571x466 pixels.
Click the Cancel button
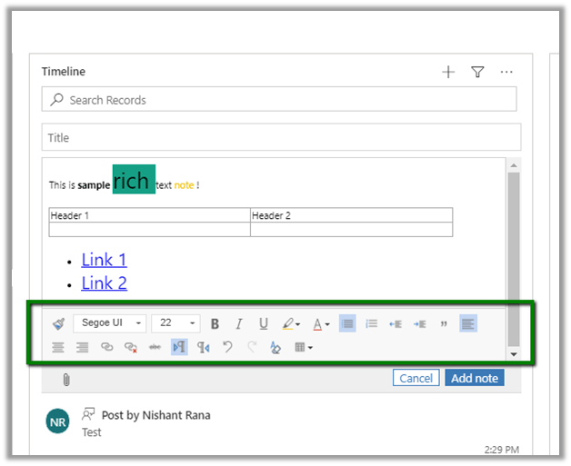[416, 378]
